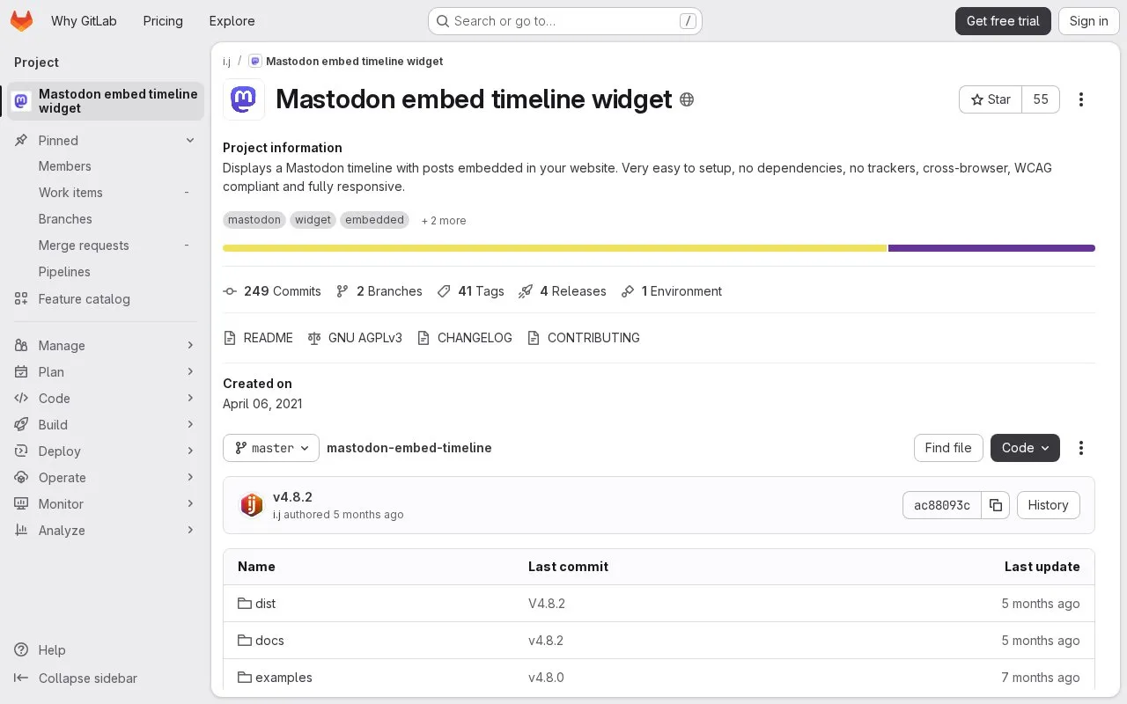The image size is (1127, 704).
Task: Click the i.j author avatar on last commit
Action: click(252, 505)
